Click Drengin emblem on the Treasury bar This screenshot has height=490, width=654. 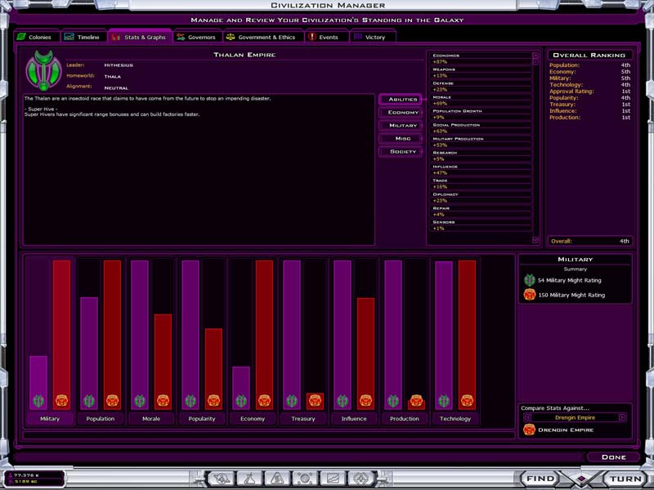(x=315, y=401)
